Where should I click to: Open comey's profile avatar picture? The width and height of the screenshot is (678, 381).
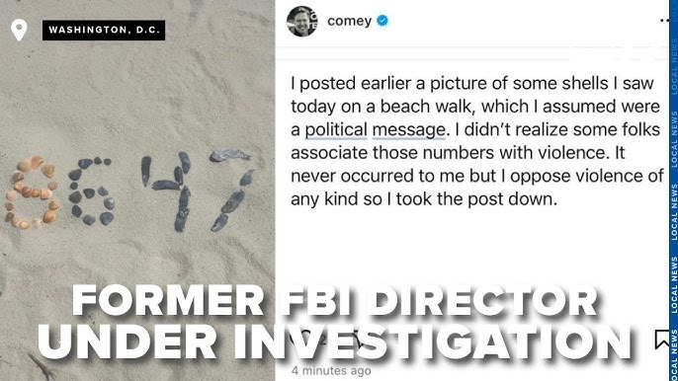[301, 21]
